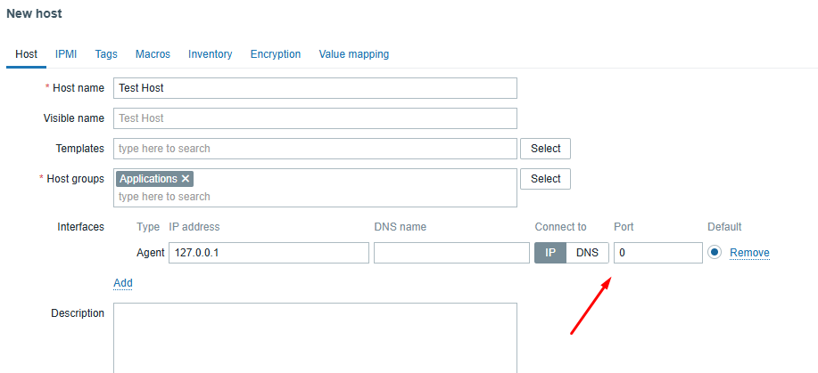818x373 pixels.
Task: Click the Visible name field
Action: pos(316,118)
